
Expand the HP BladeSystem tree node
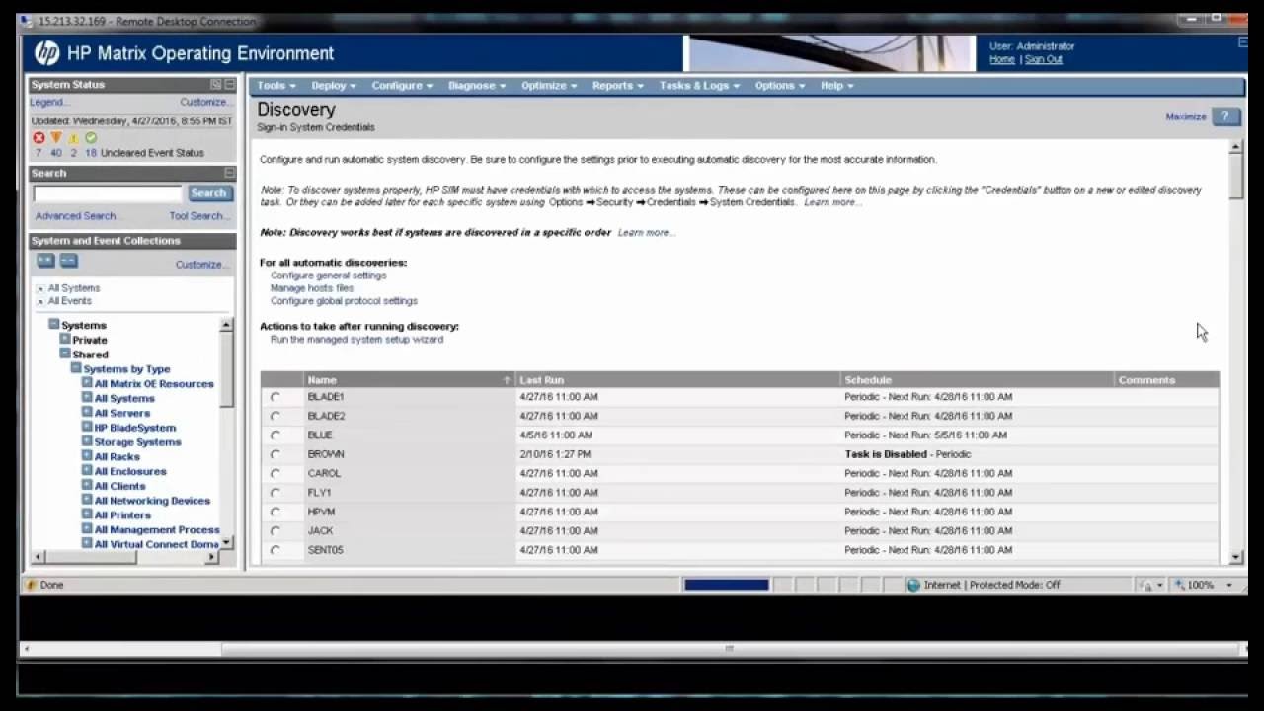click(x=87, y=427)
